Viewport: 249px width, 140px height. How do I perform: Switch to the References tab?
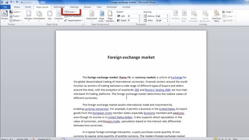coord(59,7)
